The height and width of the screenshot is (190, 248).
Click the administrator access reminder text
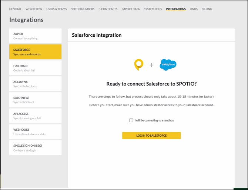151,105
